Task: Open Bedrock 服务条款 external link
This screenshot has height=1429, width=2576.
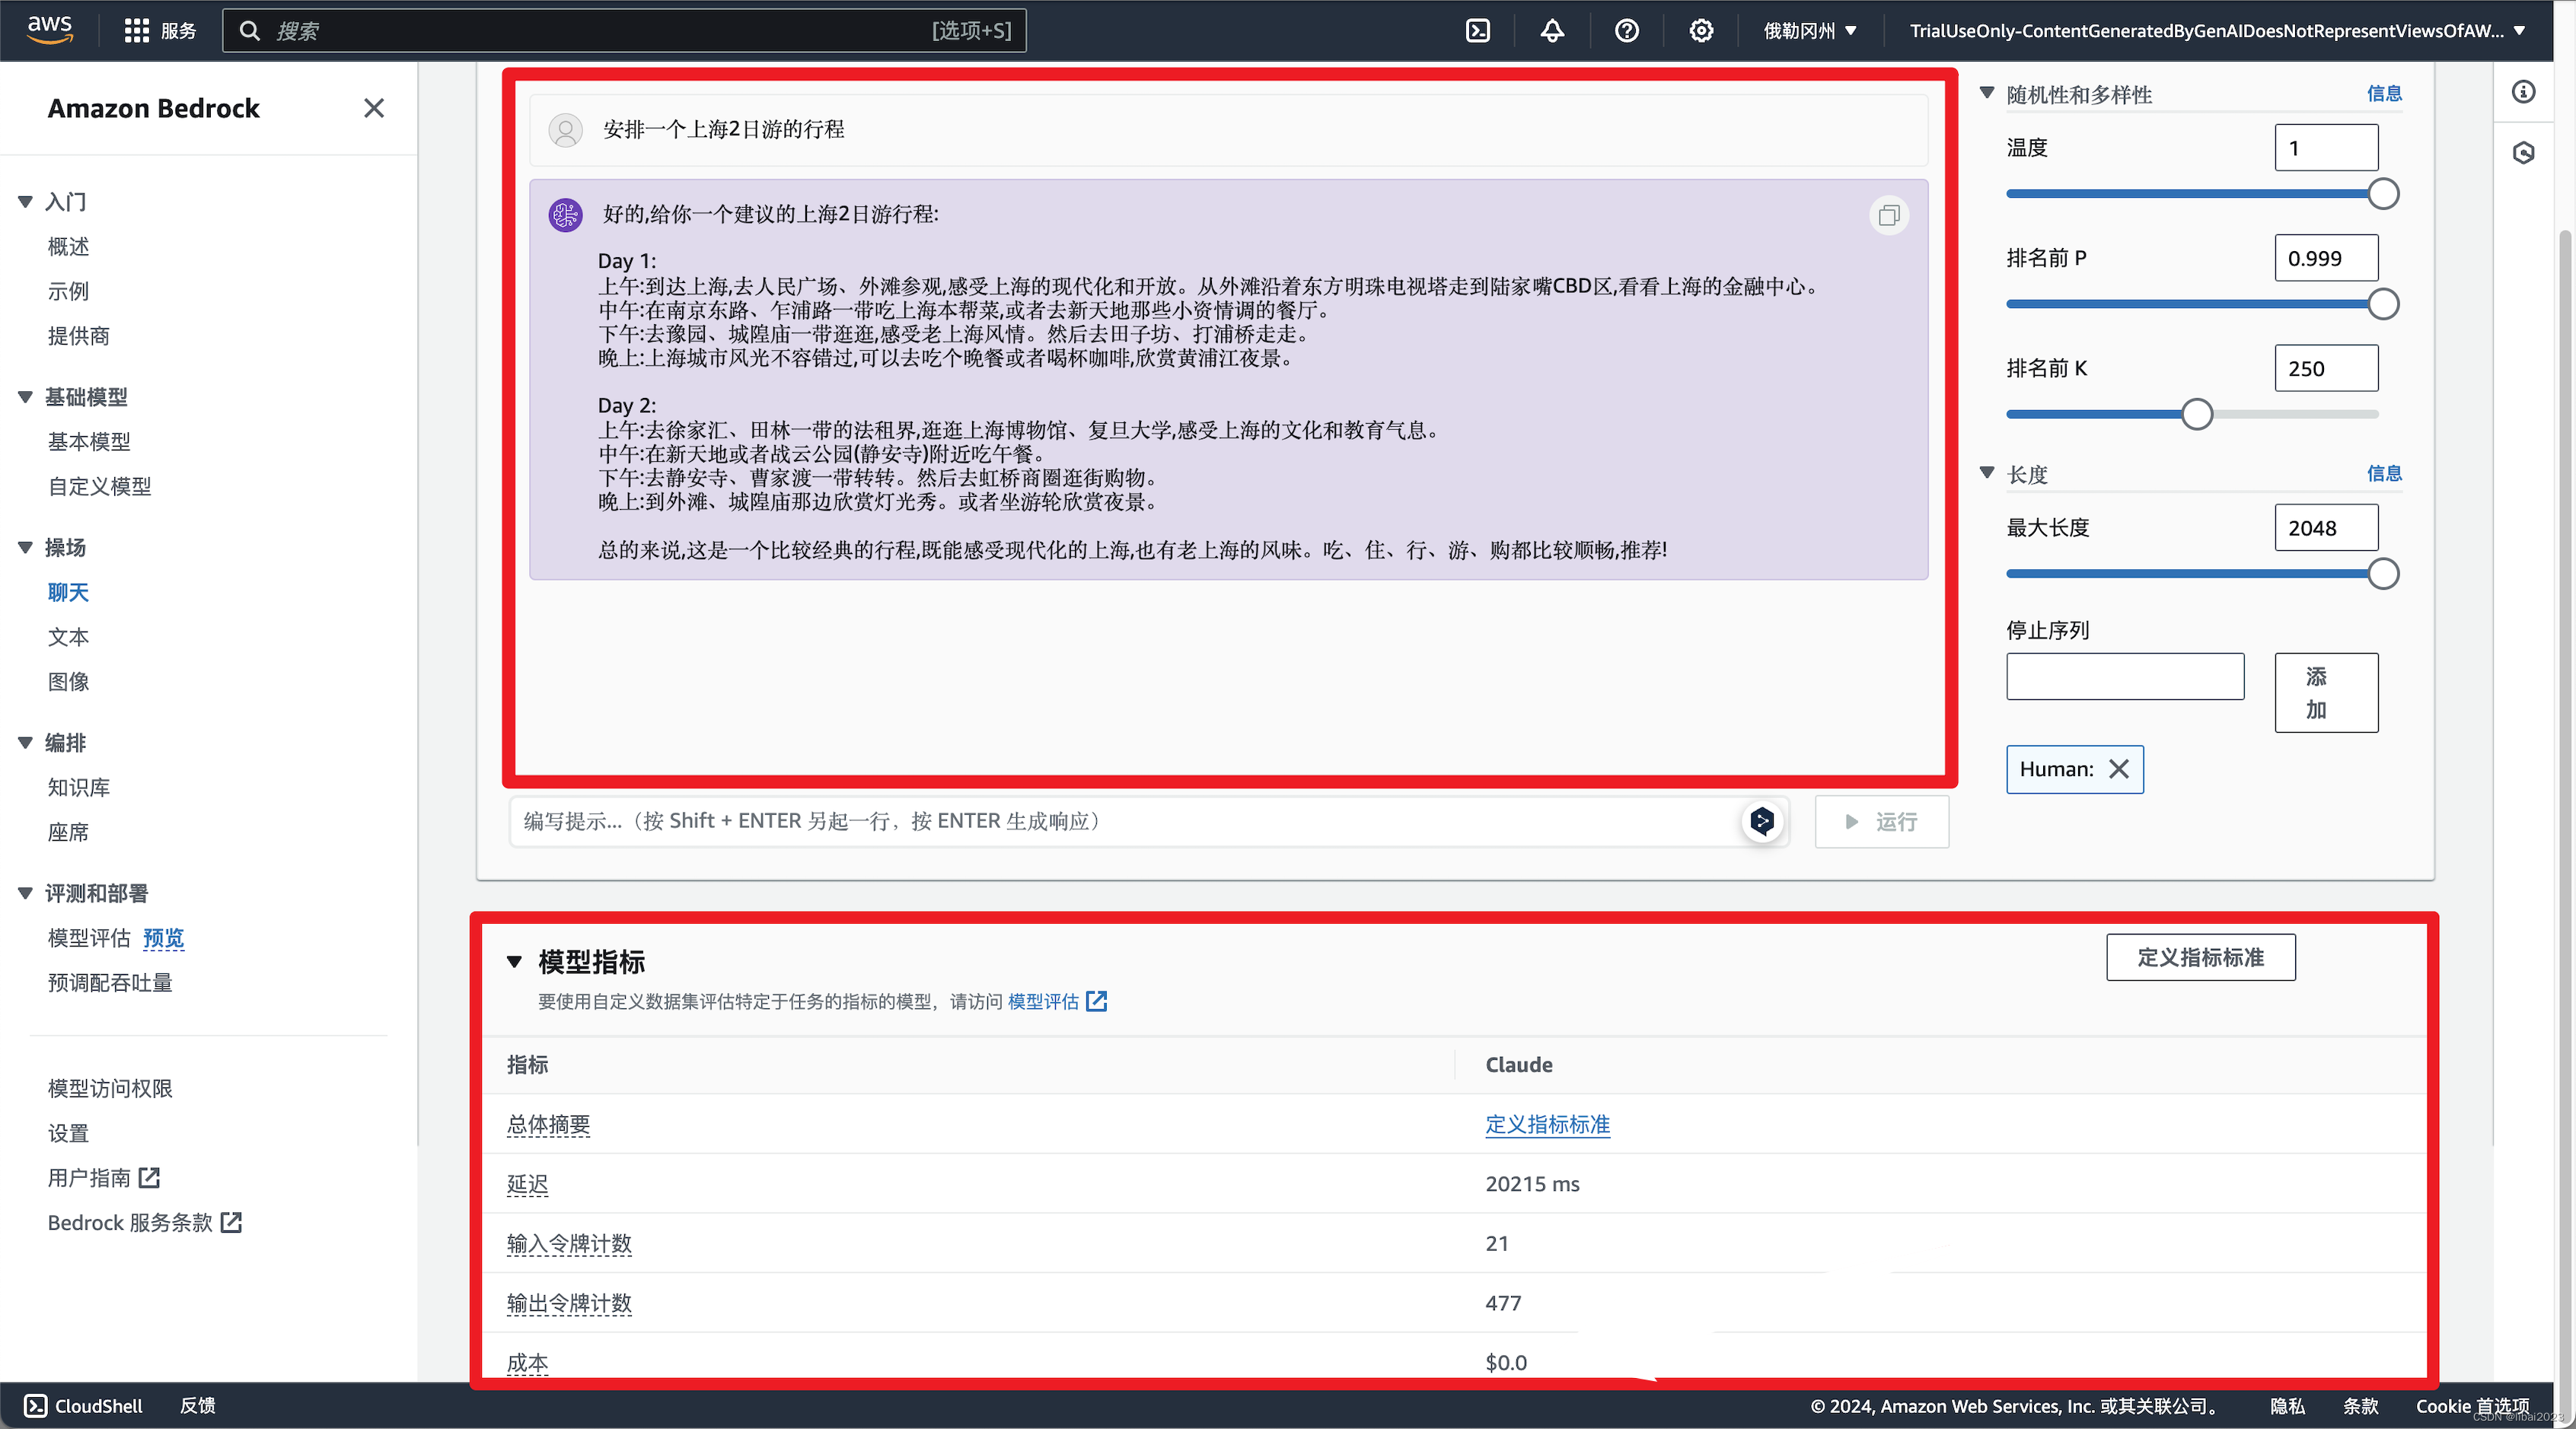Action: tap(145, 1223)
